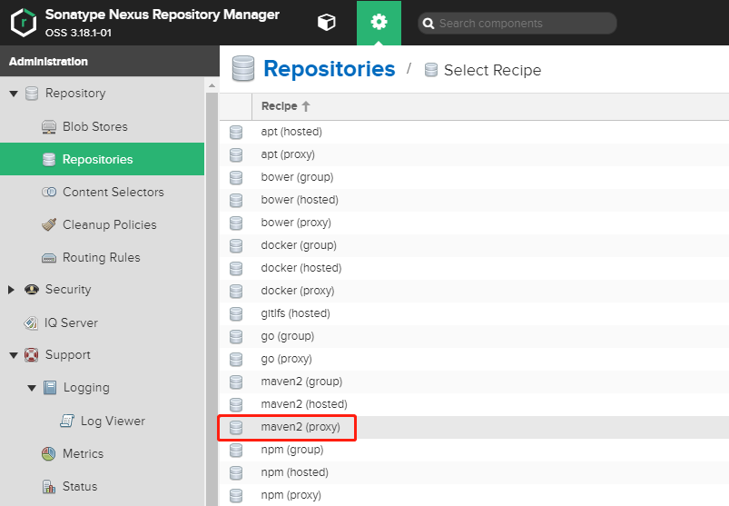
Task: Open the Browse cube icon
Action: [327, 22]
